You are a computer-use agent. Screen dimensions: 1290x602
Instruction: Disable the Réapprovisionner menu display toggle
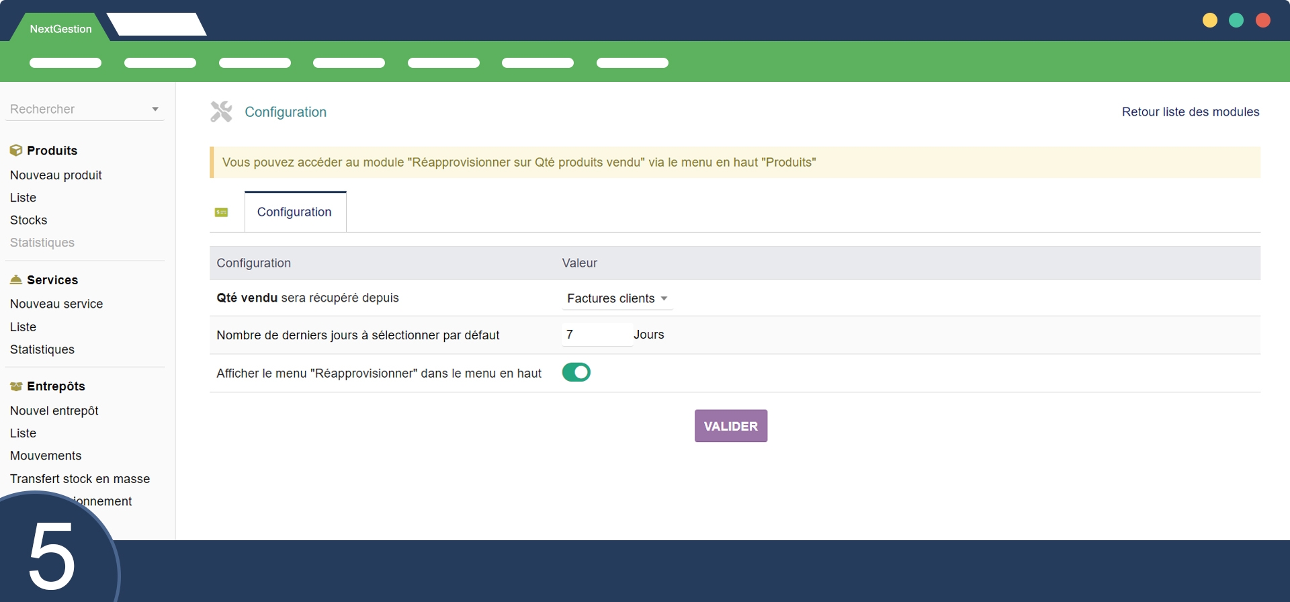576,372
